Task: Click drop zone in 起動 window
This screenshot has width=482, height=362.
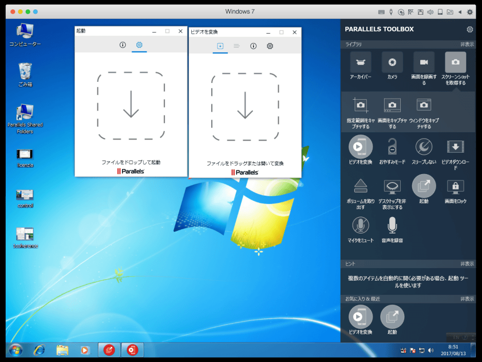Action: 131,105
